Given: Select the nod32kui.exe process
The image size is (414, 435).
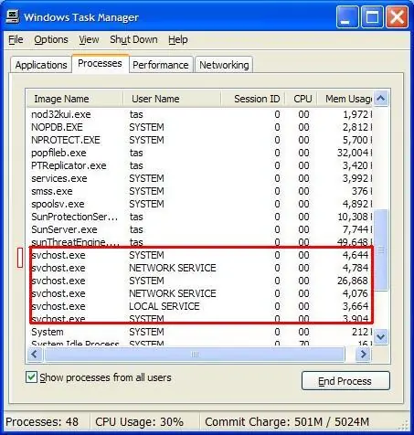Looking at the screenshot, I should tap(199, 114).
